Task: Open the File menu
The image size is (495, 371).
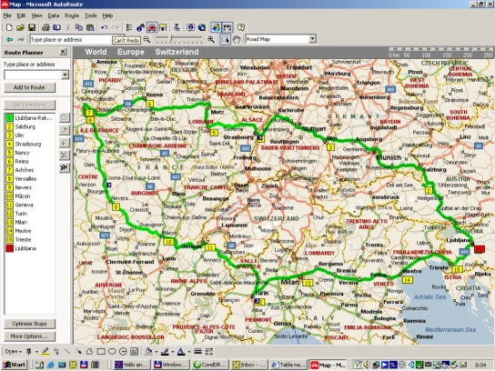Action: tap(7, 15)
